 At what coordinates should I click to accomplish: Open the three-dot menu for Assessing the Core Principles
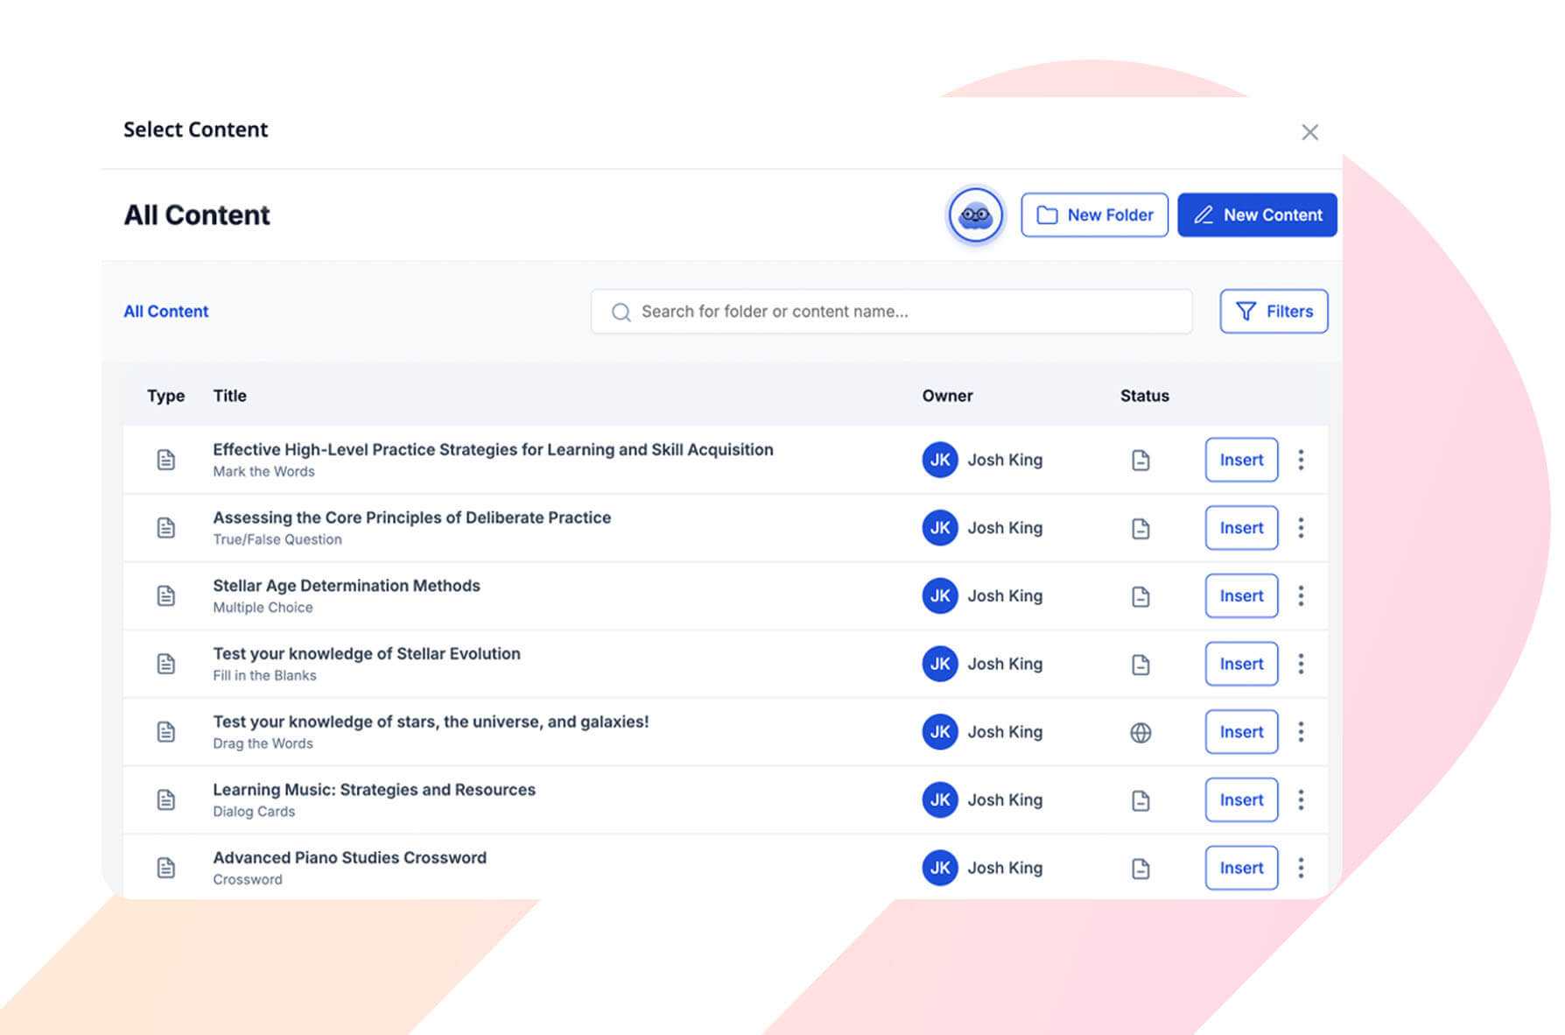(x=1302, y=527)
